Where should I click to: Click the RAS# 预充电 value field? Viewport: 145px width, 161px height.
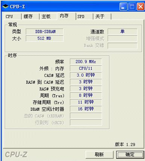pyautogui.click(x=86, y=89)
